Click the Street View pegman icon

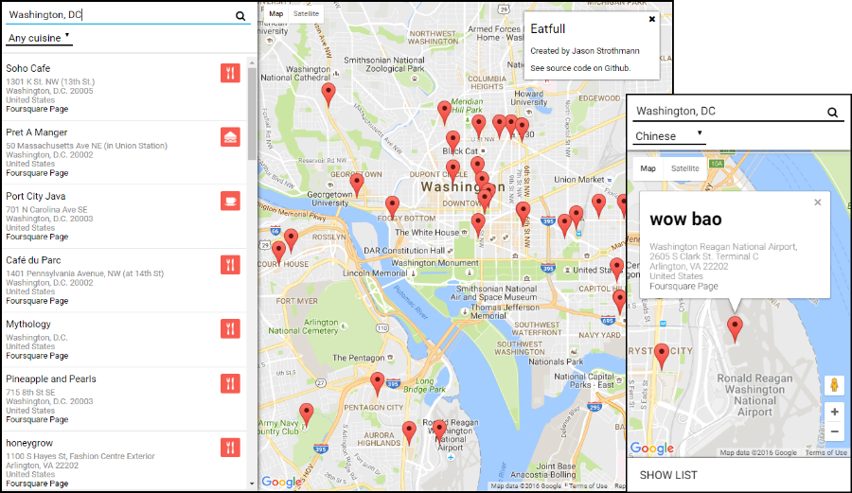tap(835, 385)
